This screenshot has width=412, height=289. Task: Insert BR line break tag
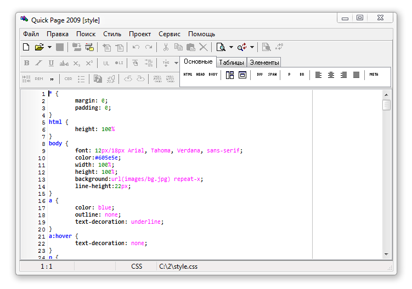tap(302, 75)
